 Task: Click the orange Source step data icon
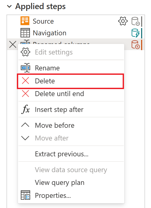coord(25,21)
